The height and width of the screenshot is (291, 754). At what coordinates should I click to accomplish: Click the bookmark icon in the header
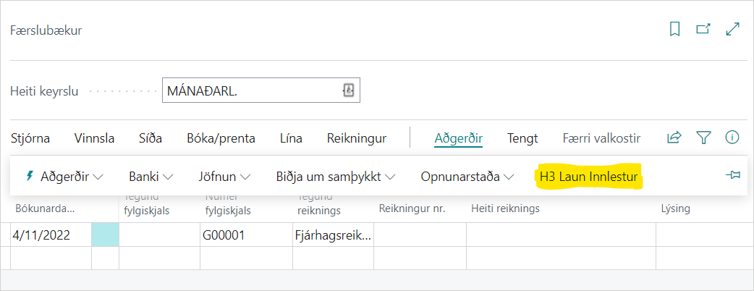(674, 30)
